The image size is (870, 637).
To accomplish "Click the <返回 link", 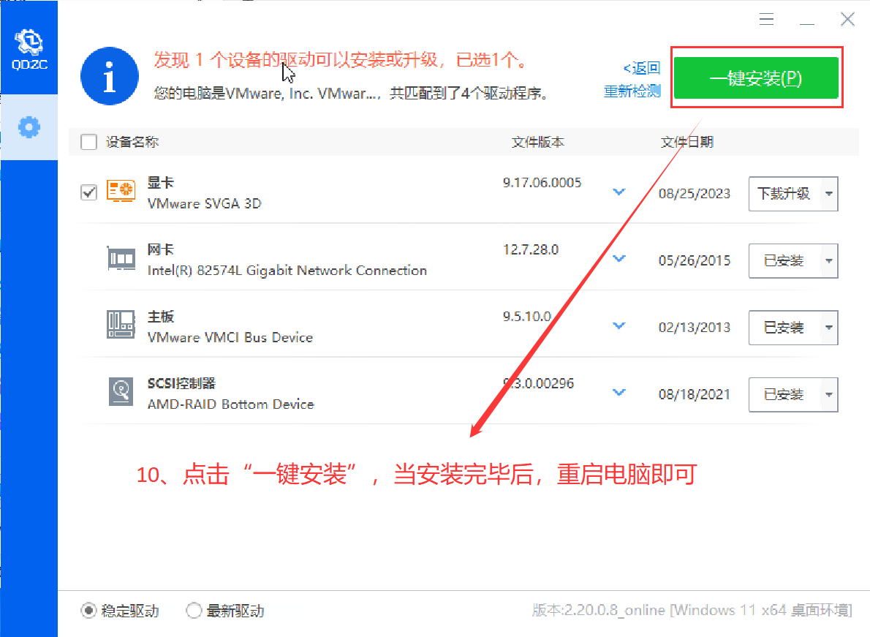I will point(642,68).
